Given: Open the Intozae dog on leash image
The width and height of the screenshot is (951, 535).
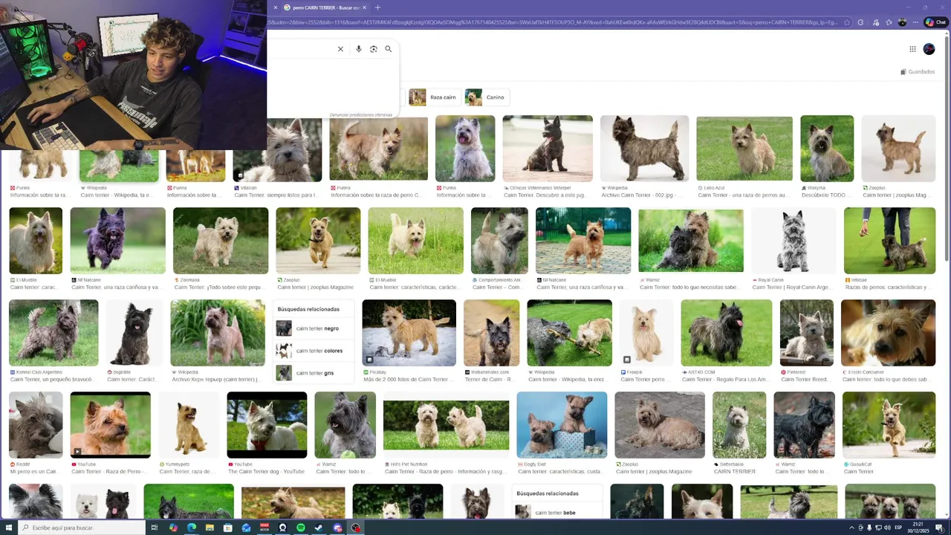Looking at the screenshot, I should [889, 240].
